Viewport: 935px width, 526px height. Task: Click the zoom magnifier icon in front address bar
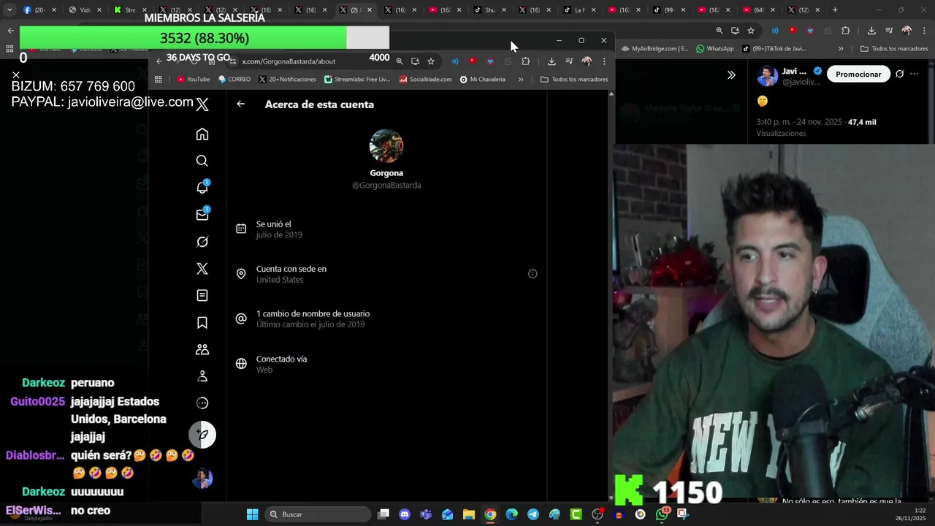[x=400, y=61]
